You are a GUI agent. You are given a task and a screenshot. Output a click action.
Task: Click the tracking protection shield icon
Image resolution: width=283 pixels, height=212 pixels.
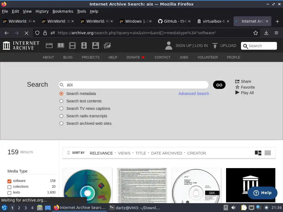point(37,33)
